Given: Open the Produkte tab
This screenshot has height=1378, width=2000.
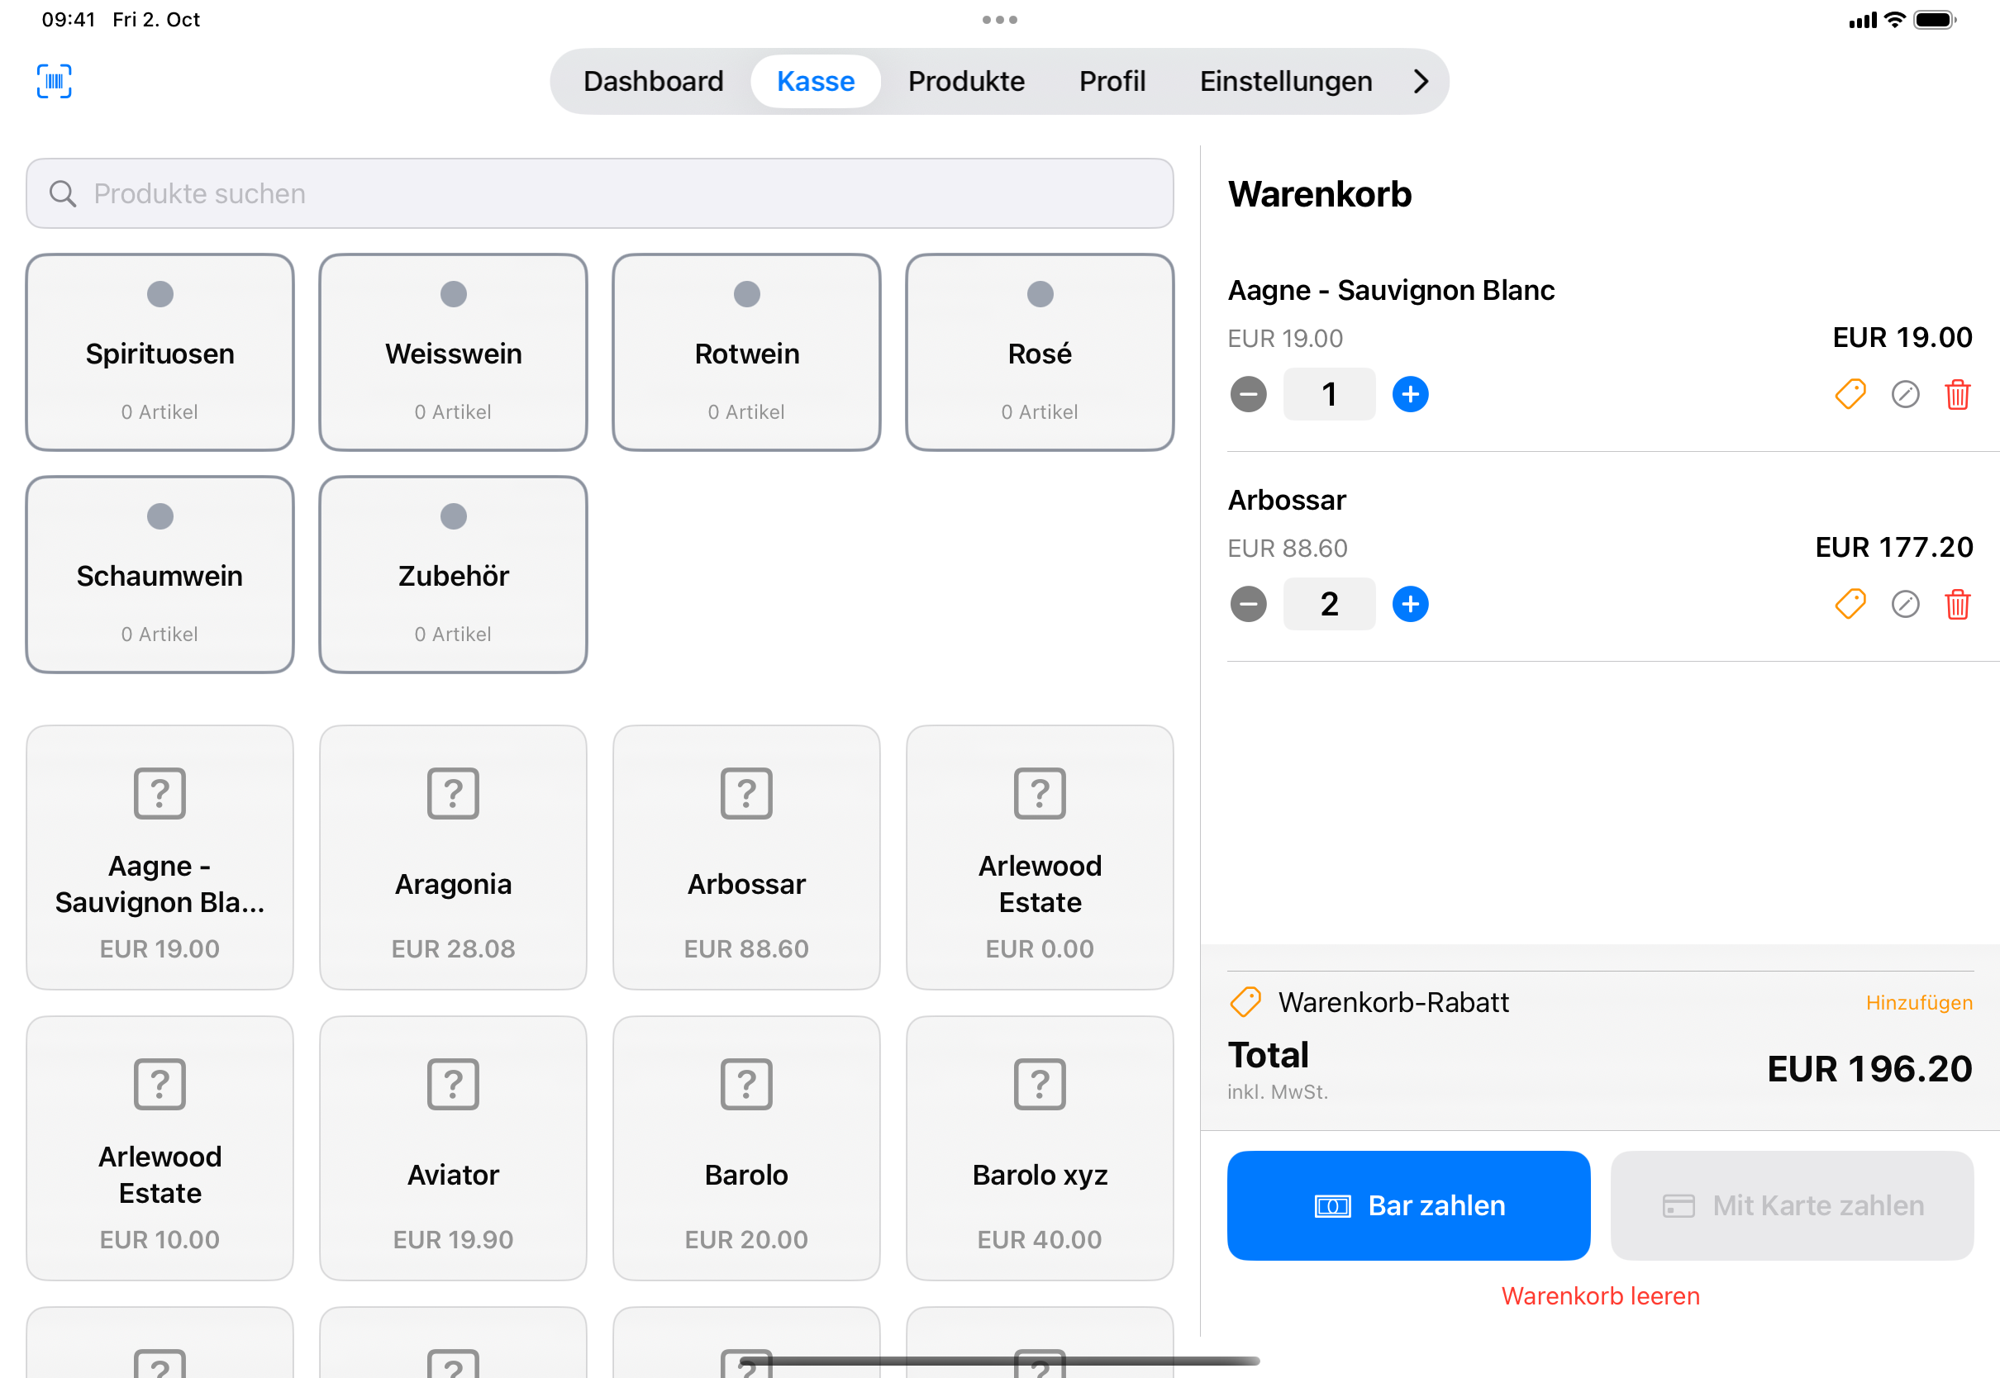Looking at the screenshot, I should coord(965,81).
